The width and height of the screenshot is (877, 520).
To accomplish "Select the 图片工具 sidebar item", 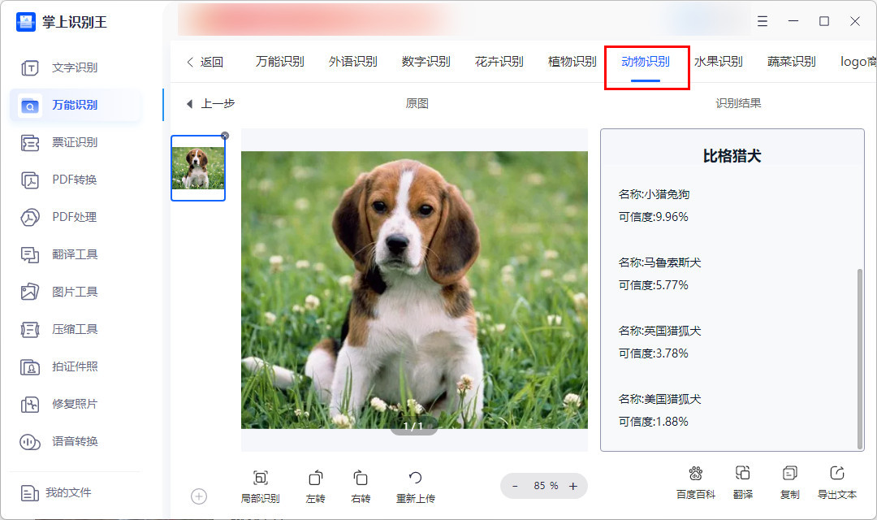I will [x=79, y=292].
